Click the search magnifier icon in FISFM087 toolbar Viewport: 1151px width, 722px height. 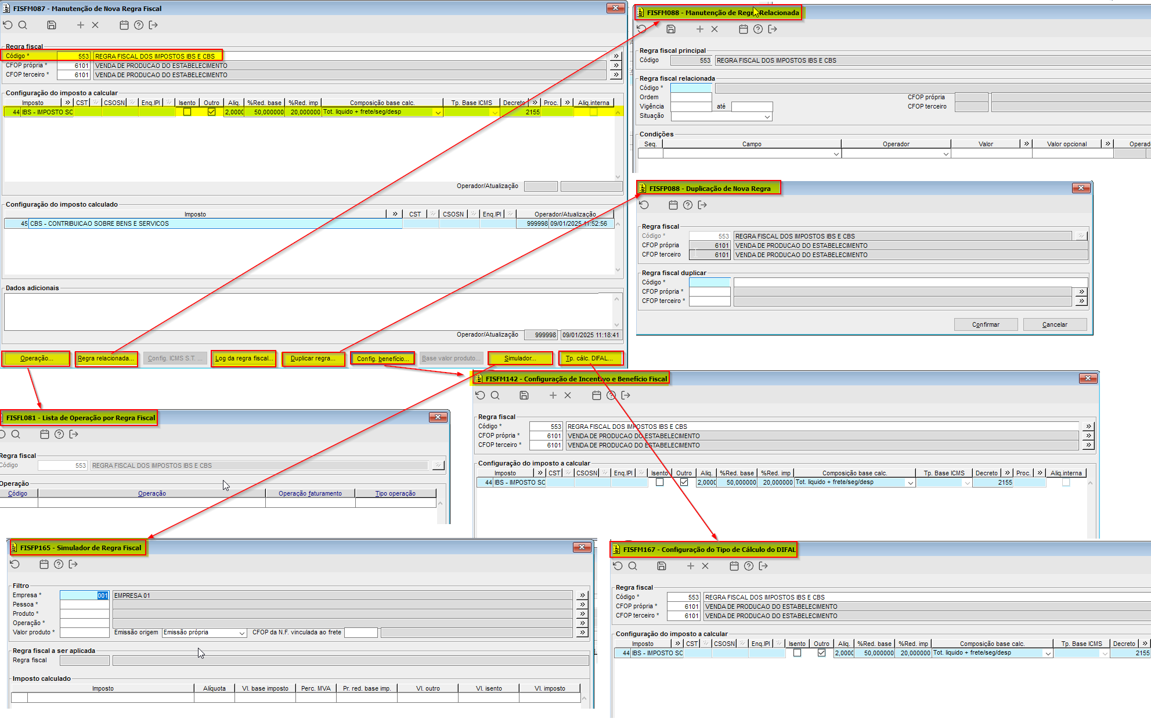click(23, 25)
